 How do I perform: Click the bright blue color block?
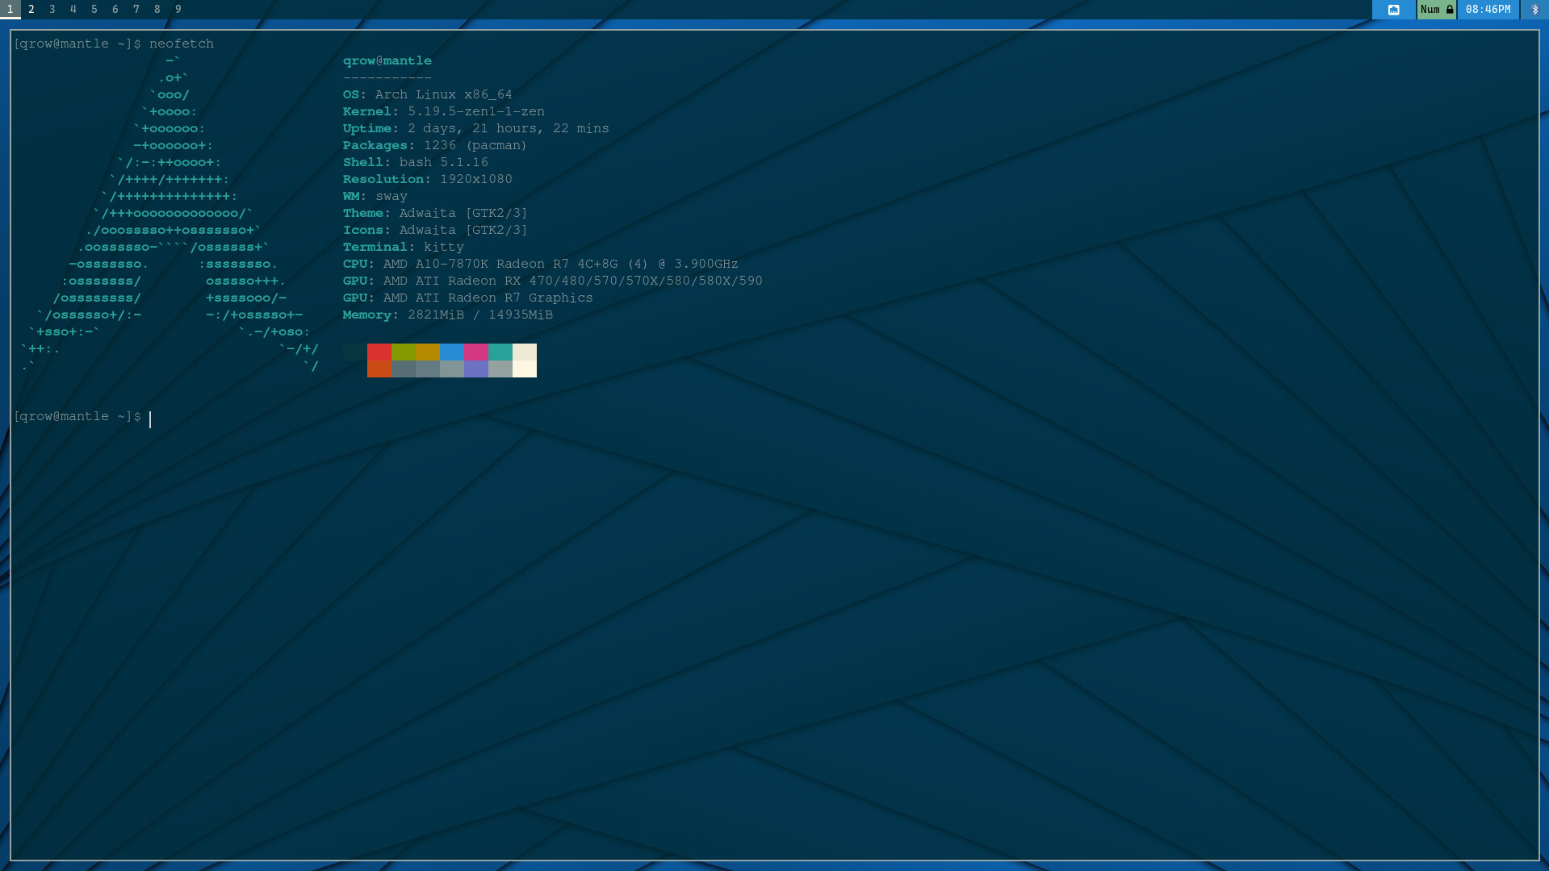452,352
